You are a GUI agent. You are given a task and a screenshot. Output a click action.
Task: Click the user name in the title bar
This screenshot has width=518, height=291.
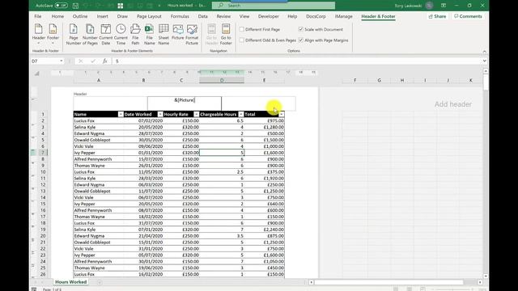408,6
